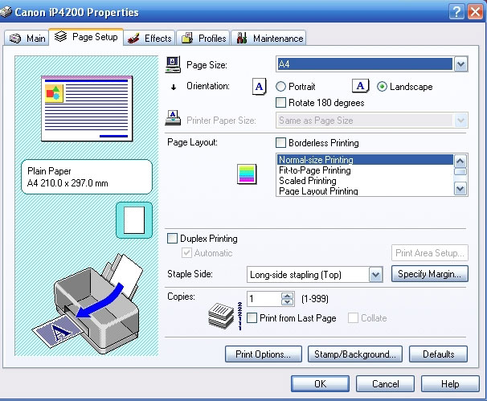Click the Cancel button

pyautogui.click(x=385, y=384)
